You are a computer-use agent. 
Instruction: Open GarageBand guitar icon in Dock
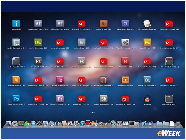click(107, 124)
